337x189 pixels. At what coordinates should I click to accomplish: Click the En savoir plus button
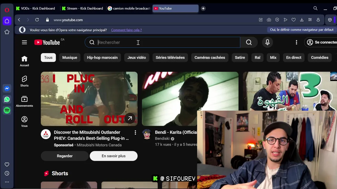[113, 156]
